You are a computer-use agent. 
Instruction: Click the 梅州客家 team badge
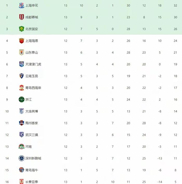(22, 123)
